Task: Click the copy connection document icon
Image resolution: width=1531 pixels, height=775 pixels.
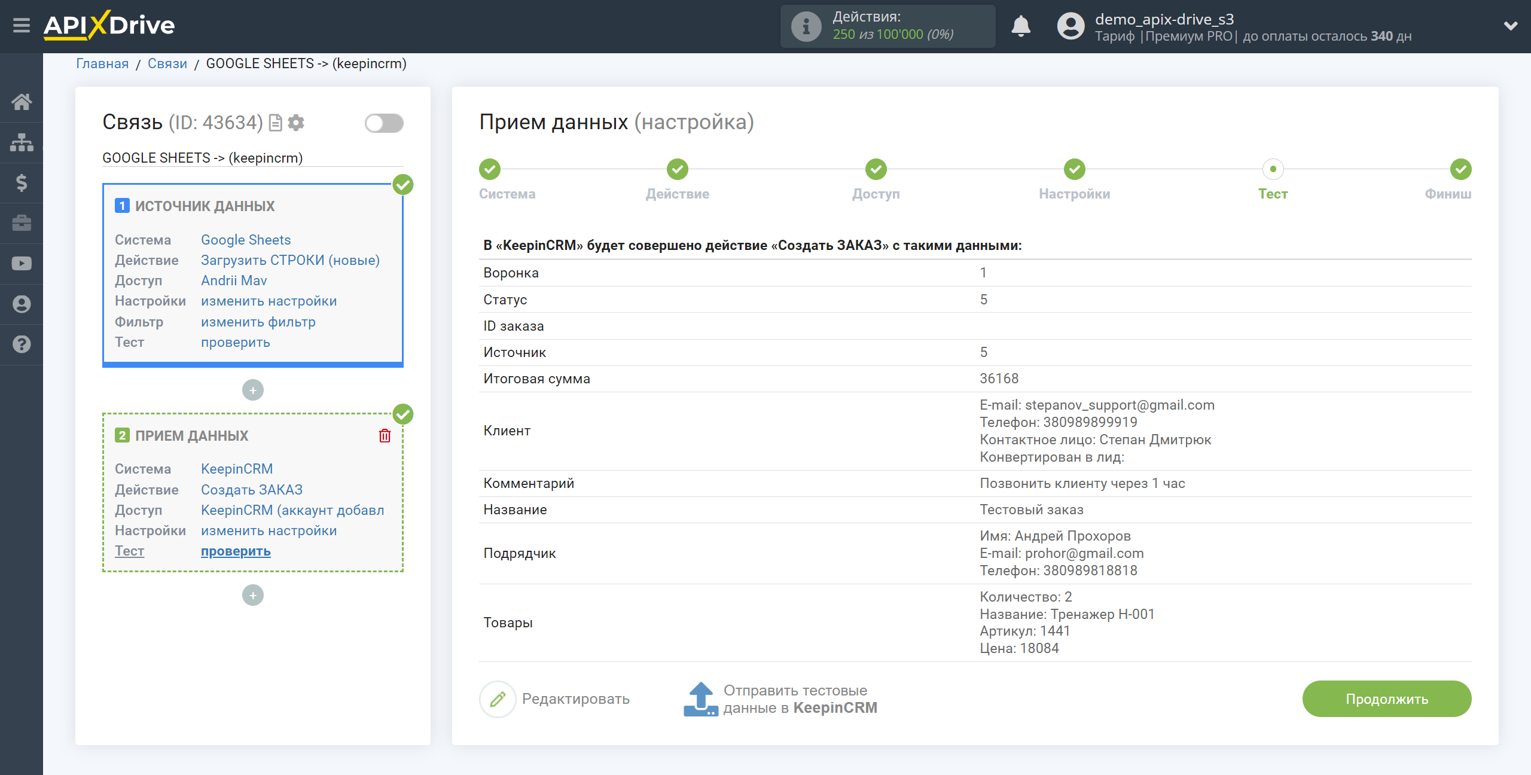Action: [276, 123]
